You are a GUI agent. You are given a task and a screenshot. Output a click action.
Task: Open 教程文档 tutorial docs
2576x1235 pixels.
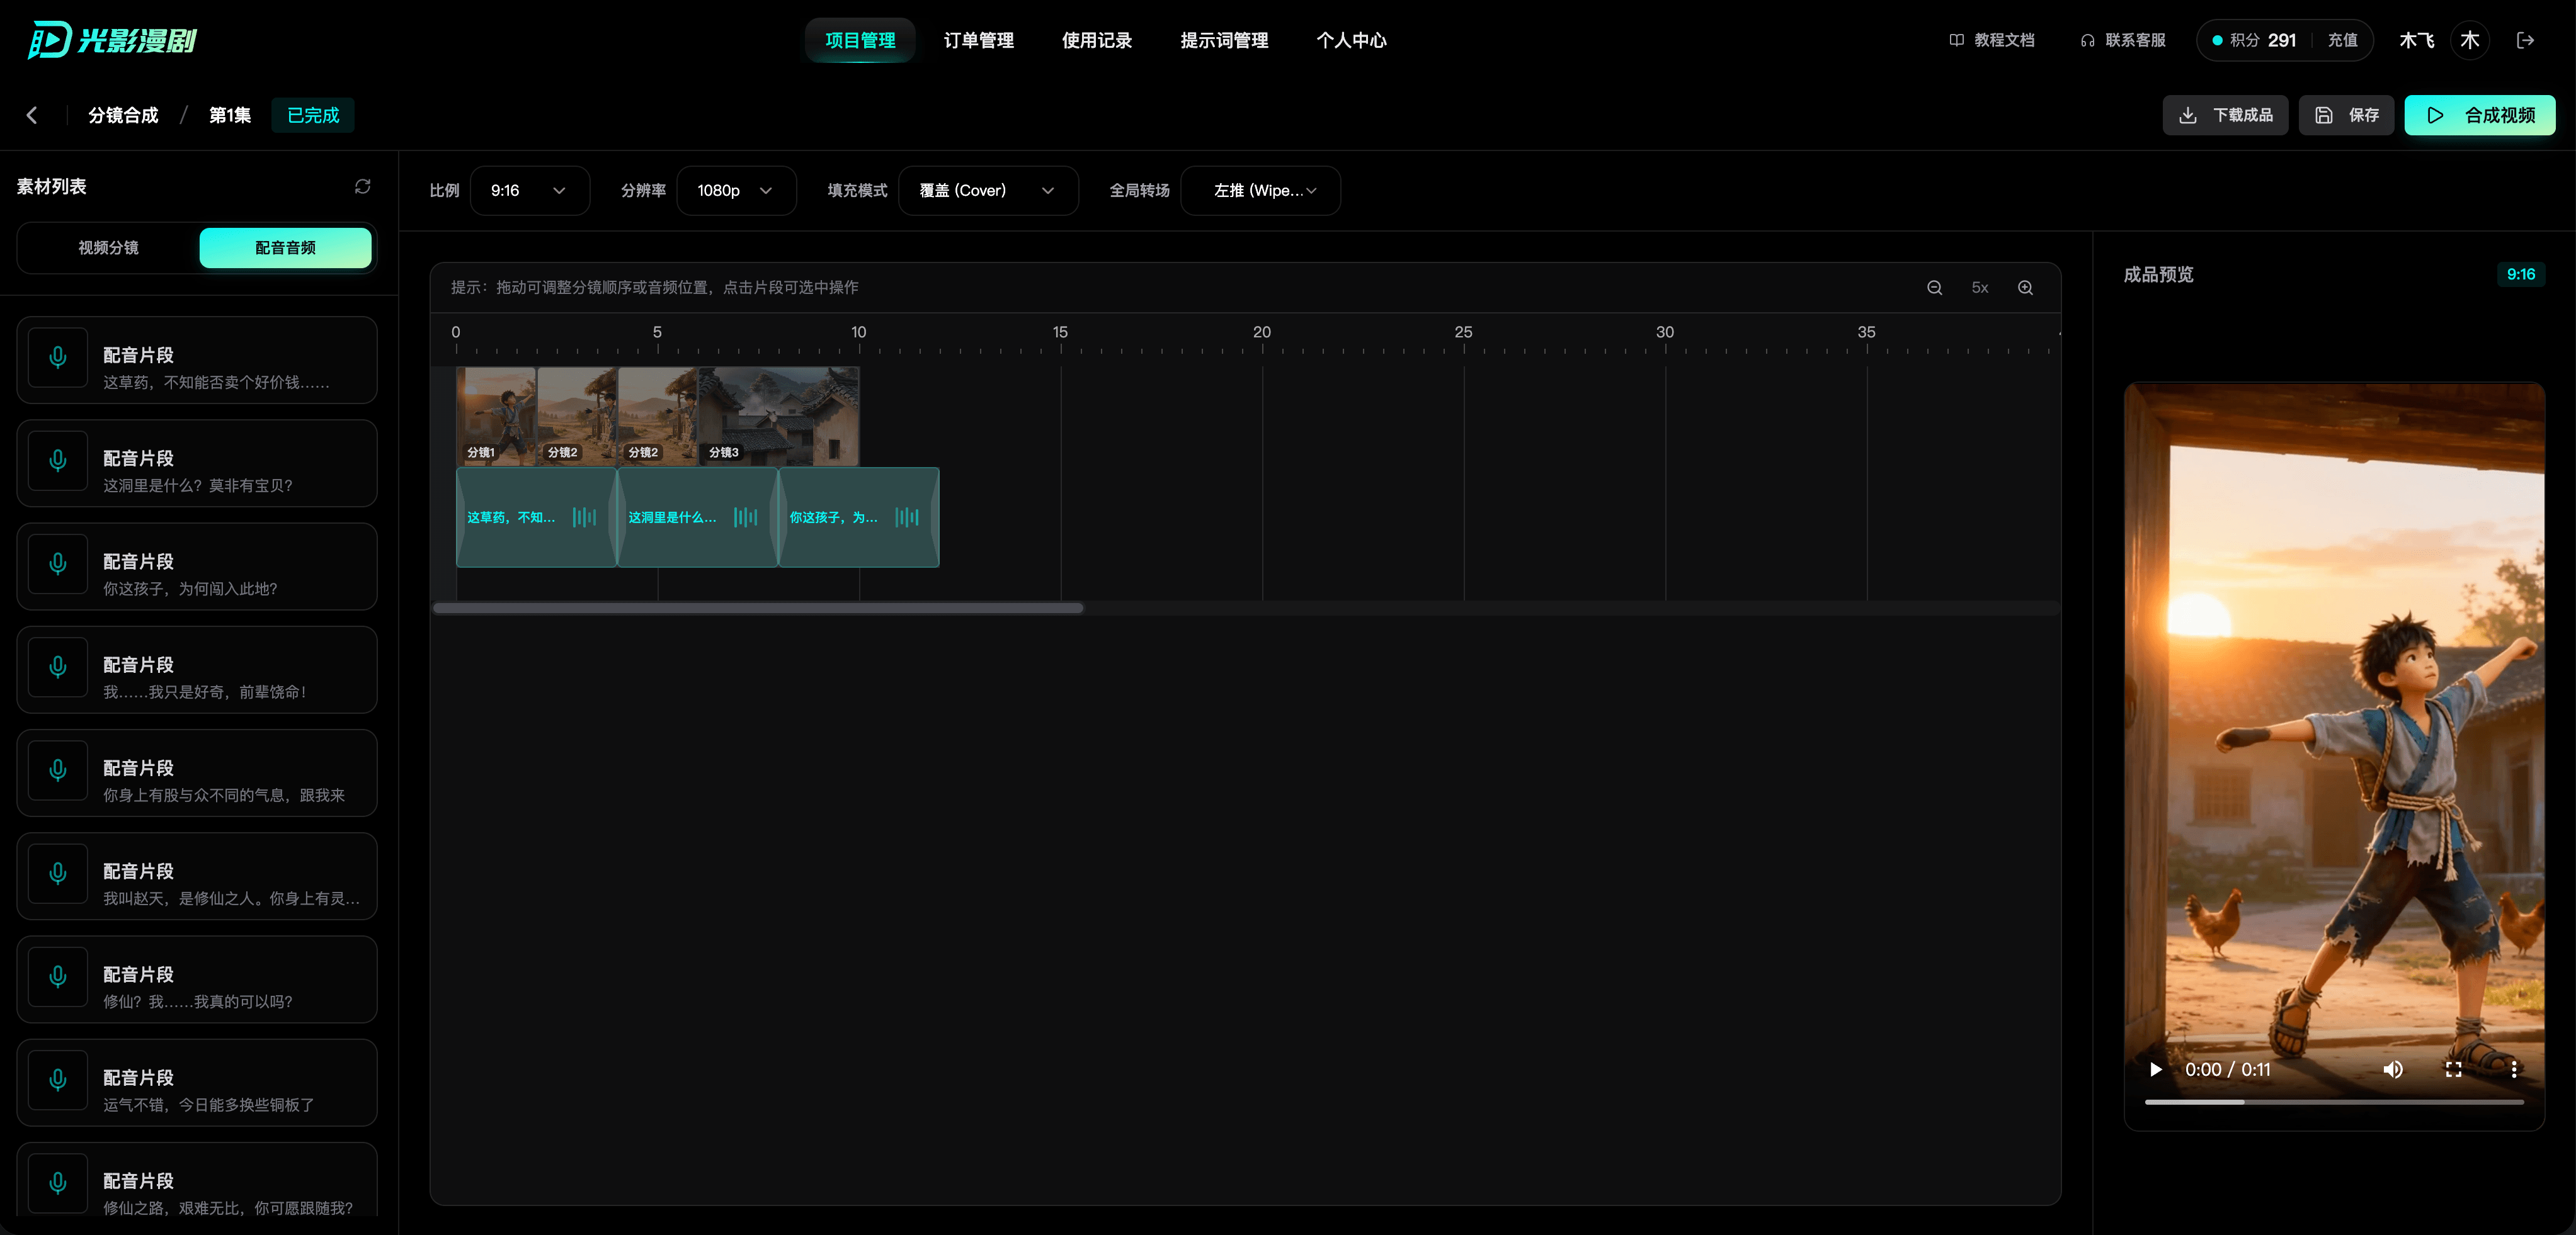(x=1992, y=40)
